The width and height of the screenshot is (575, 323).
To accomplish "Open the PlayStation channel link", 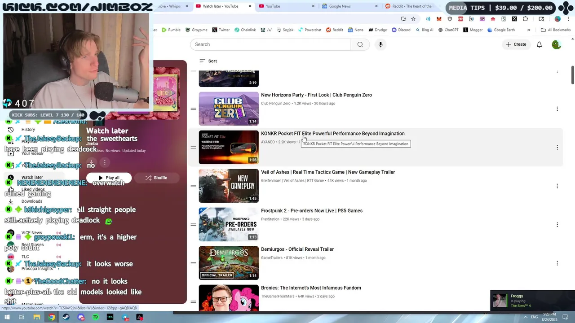I will pyautogui.click(x=270, y=219).
